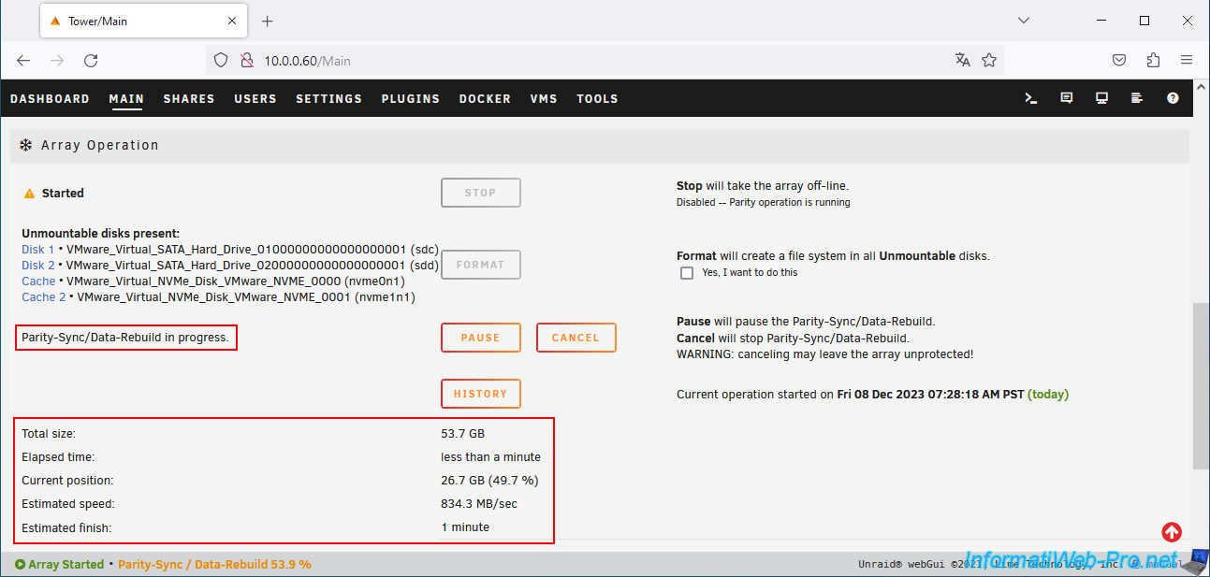The image size is (1210, 577).
Task: Click the Disk 1 link
Action: pyautogui.click(x=37, y=250)
